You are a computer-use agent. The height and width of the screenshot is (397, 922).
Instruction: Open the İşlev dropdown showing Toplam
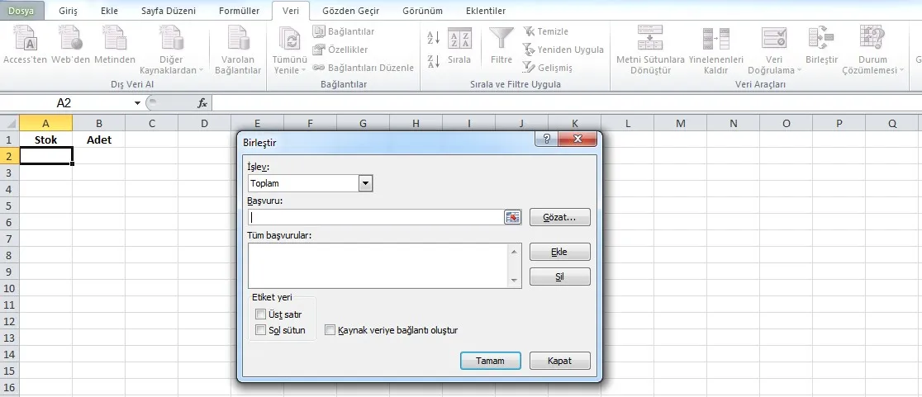(x=366, y=183)
